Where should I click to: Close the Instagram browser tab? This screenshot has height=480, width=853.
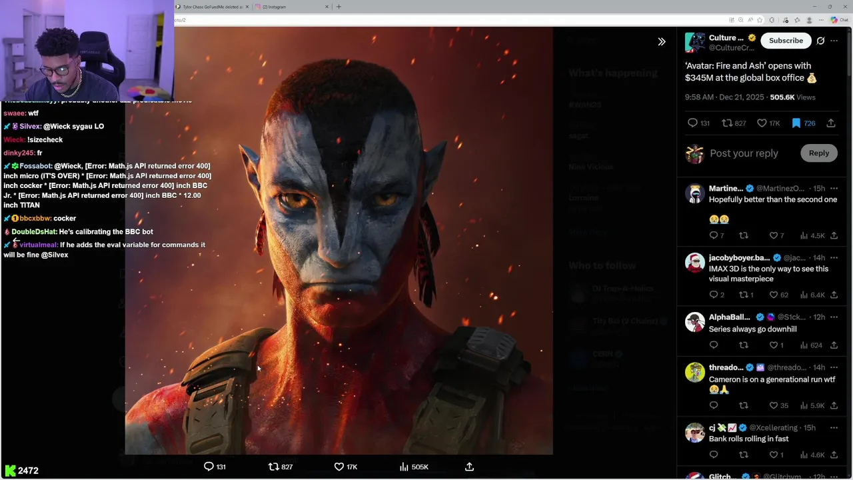(327, 7)
